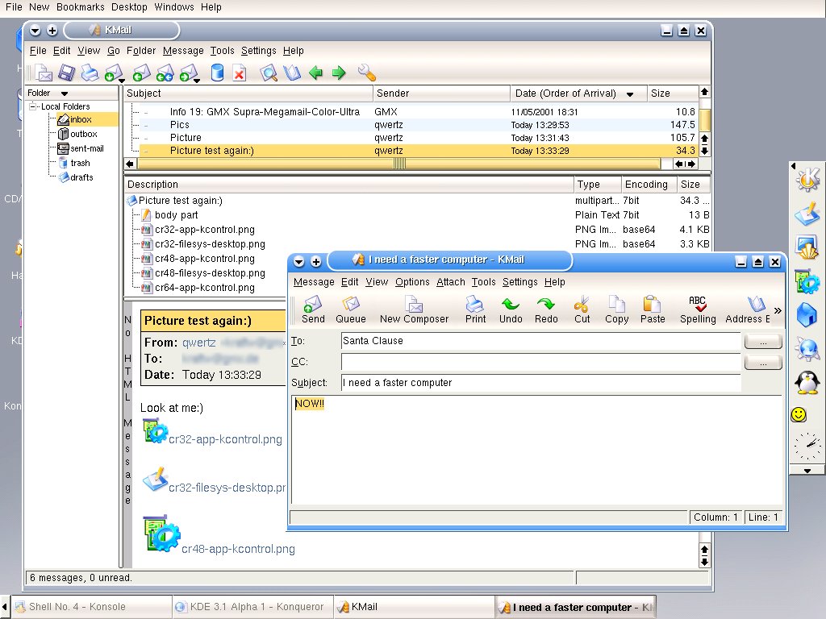Delete the message with the red X icon
Image resolution: width=826 pixels, height=619 pixels.
coord(240,73)
